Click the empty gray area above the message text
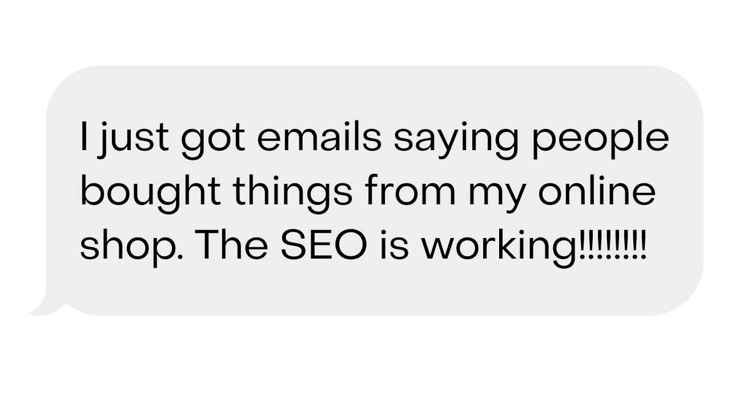Image resolution: width=731 pixels, height=411 pixels. click(x=365, y=91)
